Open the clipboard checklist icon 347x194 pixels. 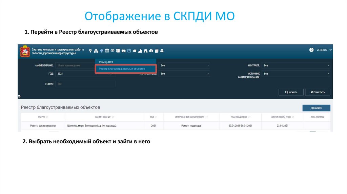tap(129, 51)
